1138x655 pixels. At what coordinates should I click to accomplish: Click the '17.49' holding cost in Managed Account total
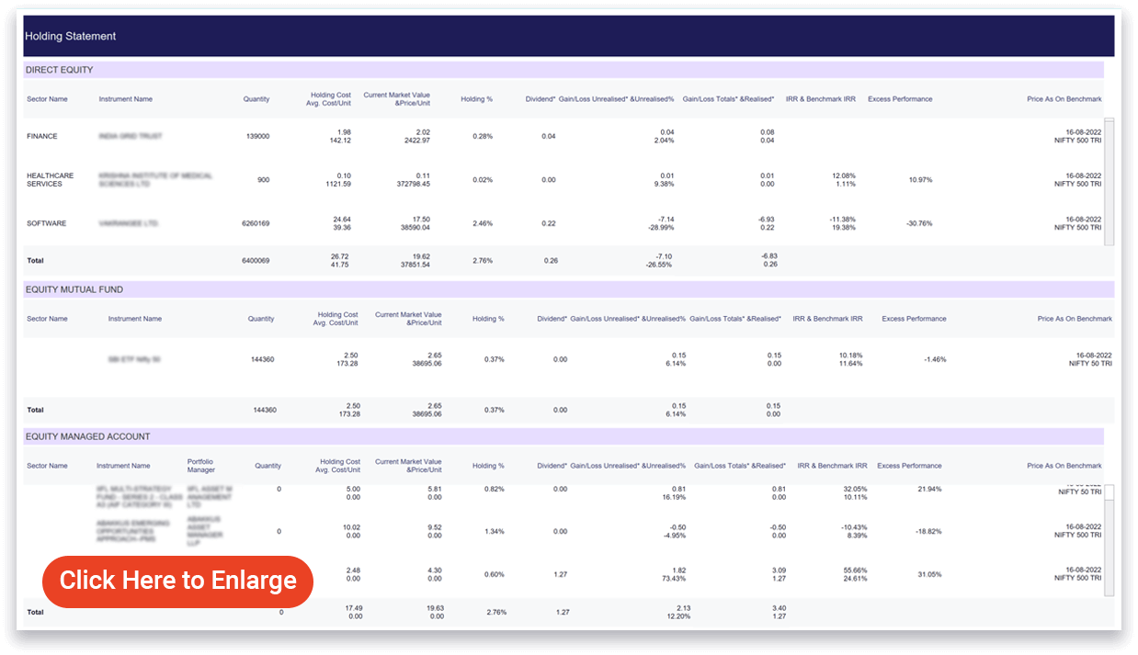pyautogui.click(x=354, y=608)
